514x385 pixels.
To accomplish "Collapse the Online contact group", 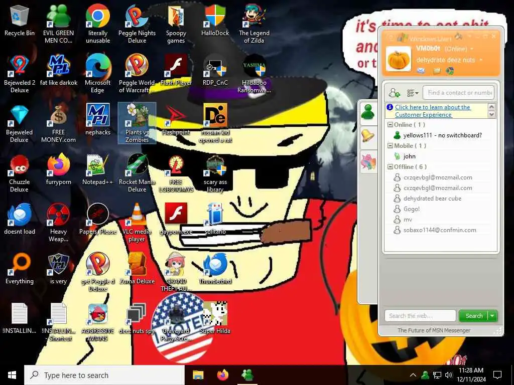I will (x=390, y=125).
